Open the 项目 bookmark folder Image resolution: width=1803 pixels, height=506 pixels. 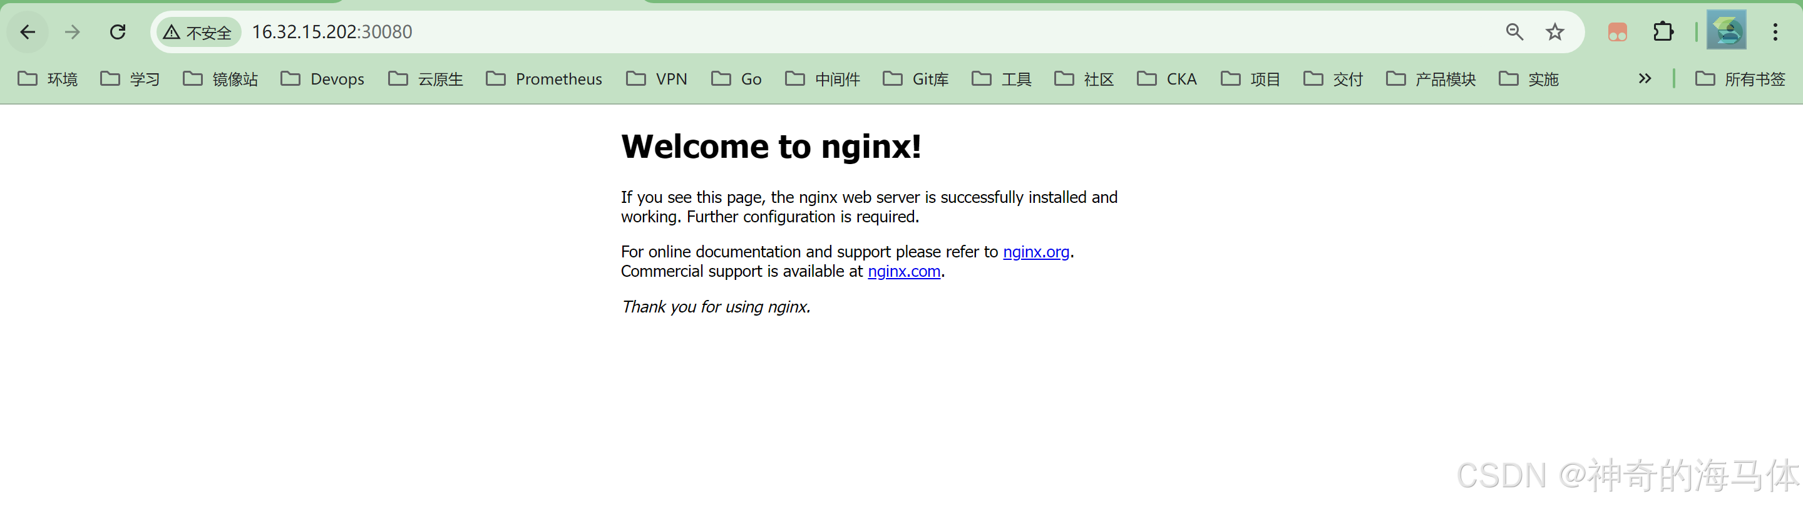[1251, 79]
